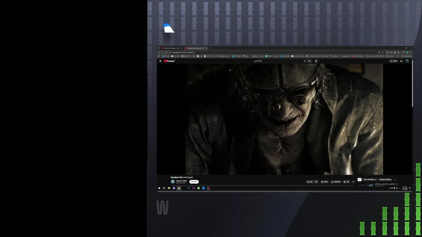Open the Chrome apps grid shortcut
Screen dimensions: 422x237
[159, 56]
